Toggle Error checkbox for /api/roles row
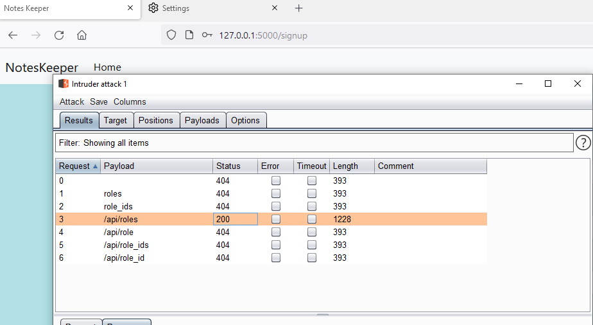The height and width of the screenshot is (325, 593). (276, 219)
